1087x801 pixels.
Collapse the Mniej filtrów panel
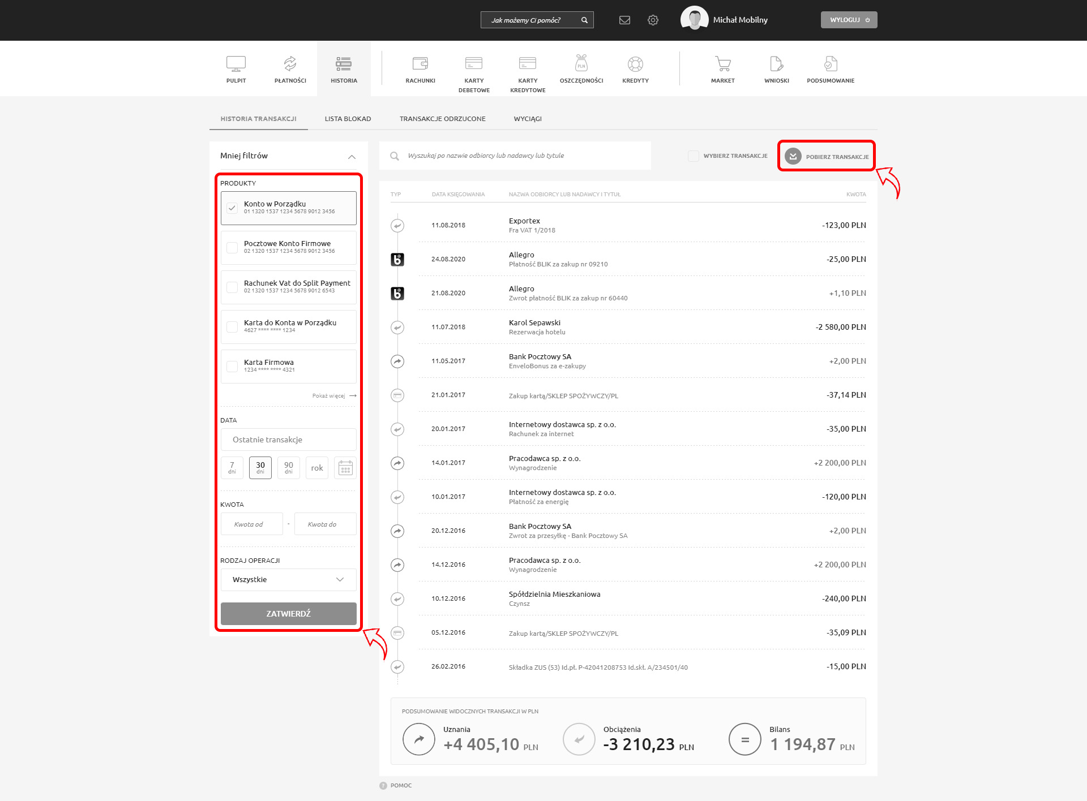[352, 157]
